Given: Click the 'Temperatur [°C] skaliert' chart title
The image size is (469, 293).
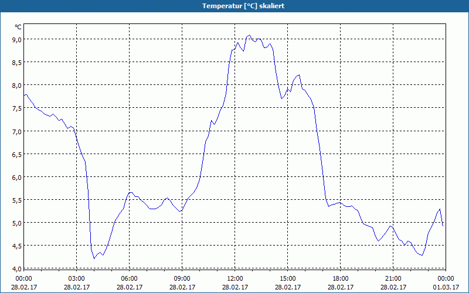Looking at the screenshot, I should 243,6.
